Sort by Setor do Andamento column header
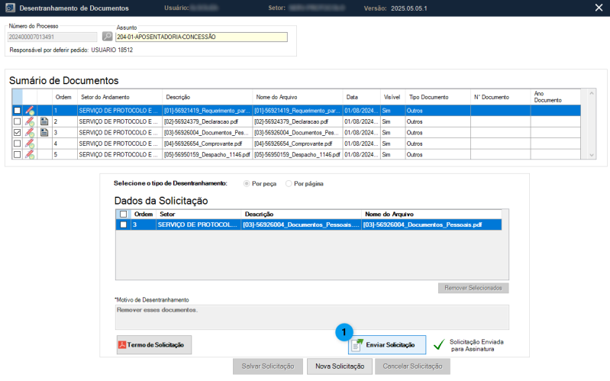The height and width of the screenshot is (381, 610). [119, 97]
